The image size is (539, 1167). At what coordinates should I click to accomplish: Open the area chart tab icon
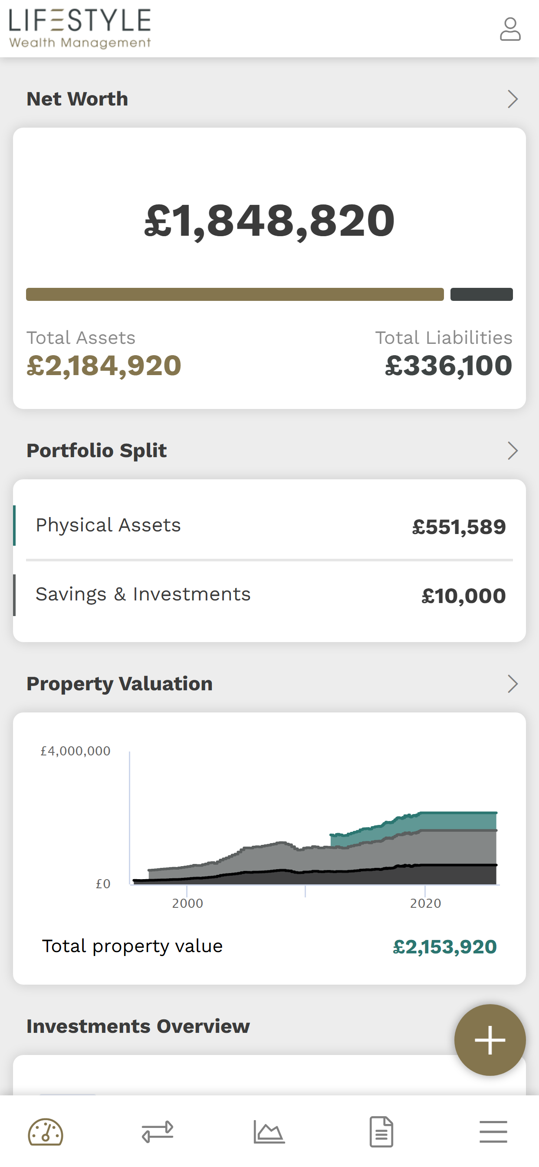coord(269,1132)
